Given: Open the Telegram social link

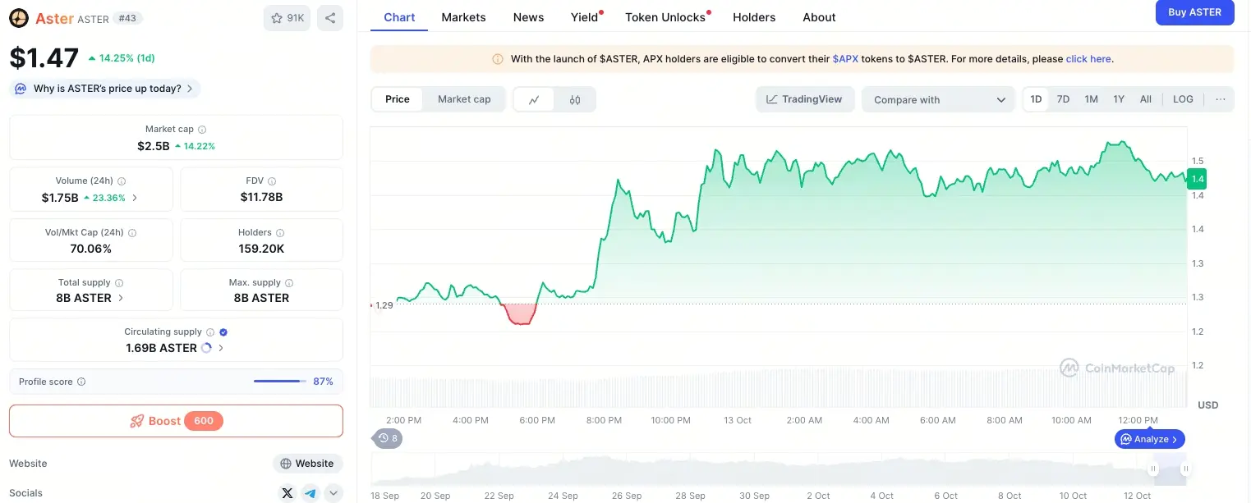Looking at the screenshot, I should click(x=310, y=493).
